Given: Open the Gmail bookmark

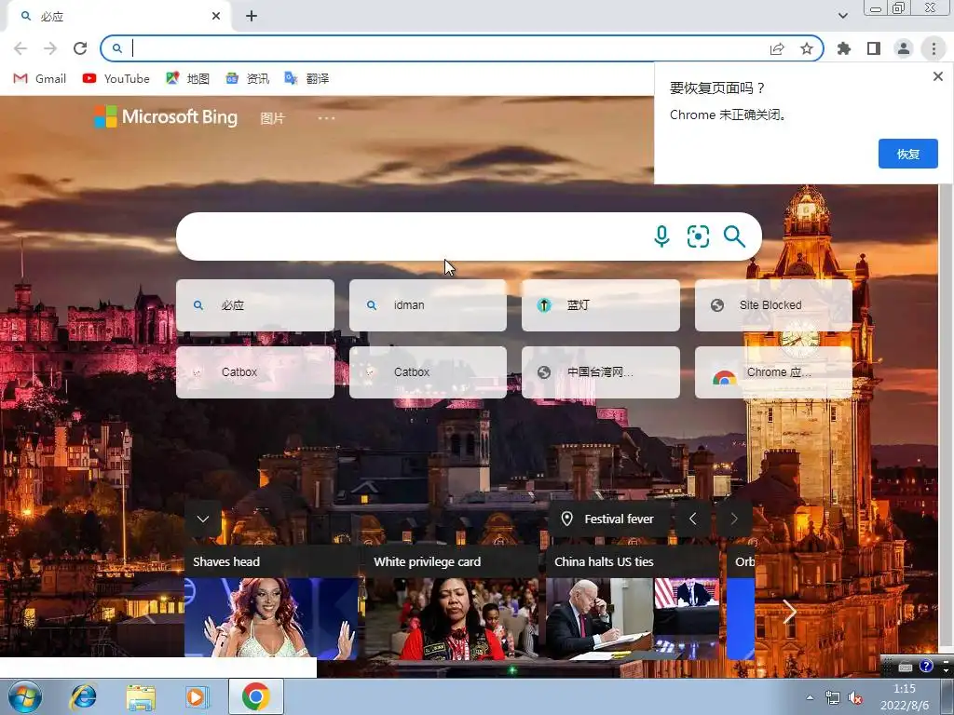Looking at the screenshot, I should (x=40, y=78).
